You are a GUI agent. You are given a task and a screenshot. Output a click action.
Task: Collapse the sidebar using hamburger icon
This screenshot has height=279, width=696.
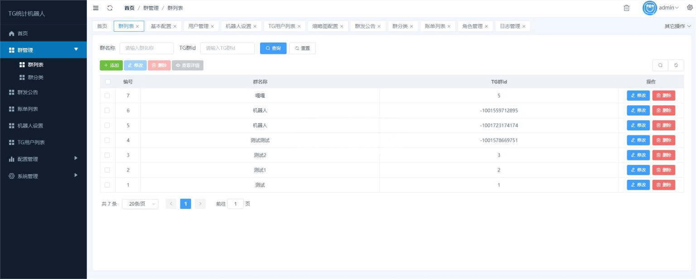95,8
